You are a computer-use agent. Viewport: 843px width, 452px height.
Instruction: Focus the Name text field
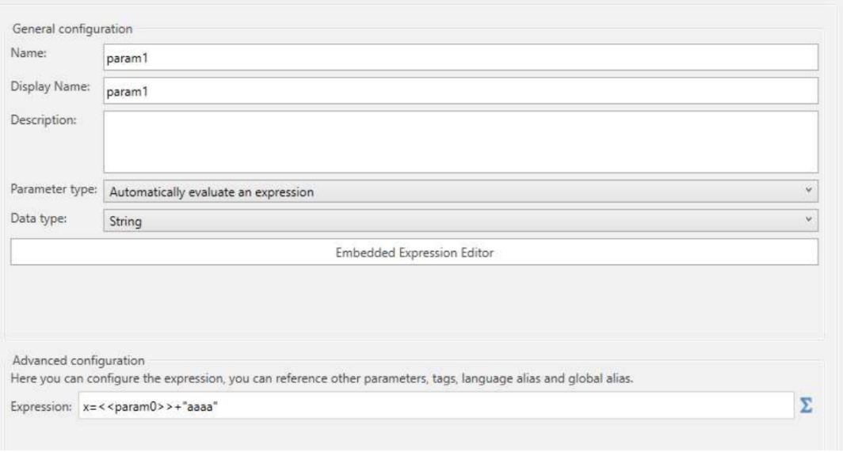tap(461, 58)
